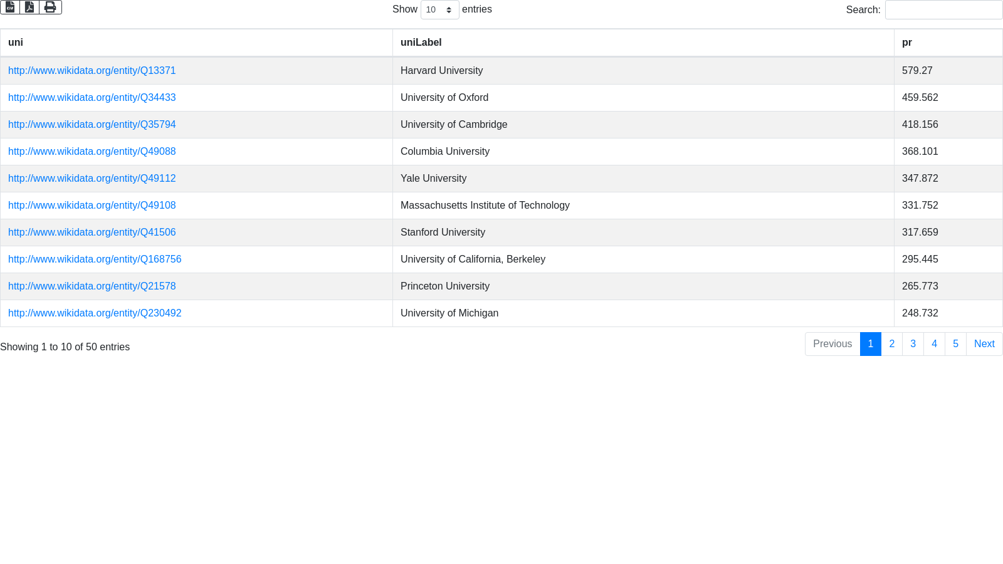Image resolution: width=1003 pixels, height=564 pixels.
Task: Open the Q34433 Oxford entity link
Action: pyautogui.click(x=92, y=98)
